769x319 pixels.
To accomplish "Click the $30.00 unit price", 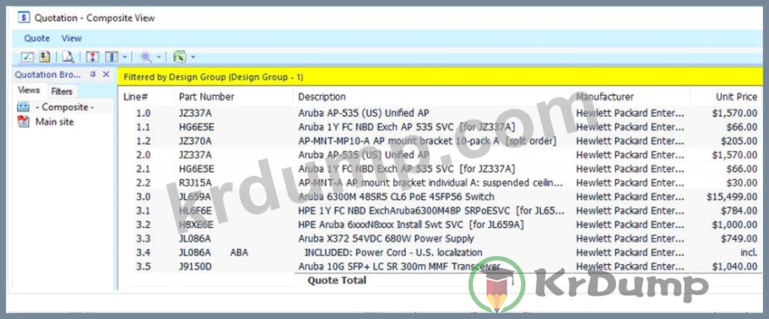I will pos(741,183).
